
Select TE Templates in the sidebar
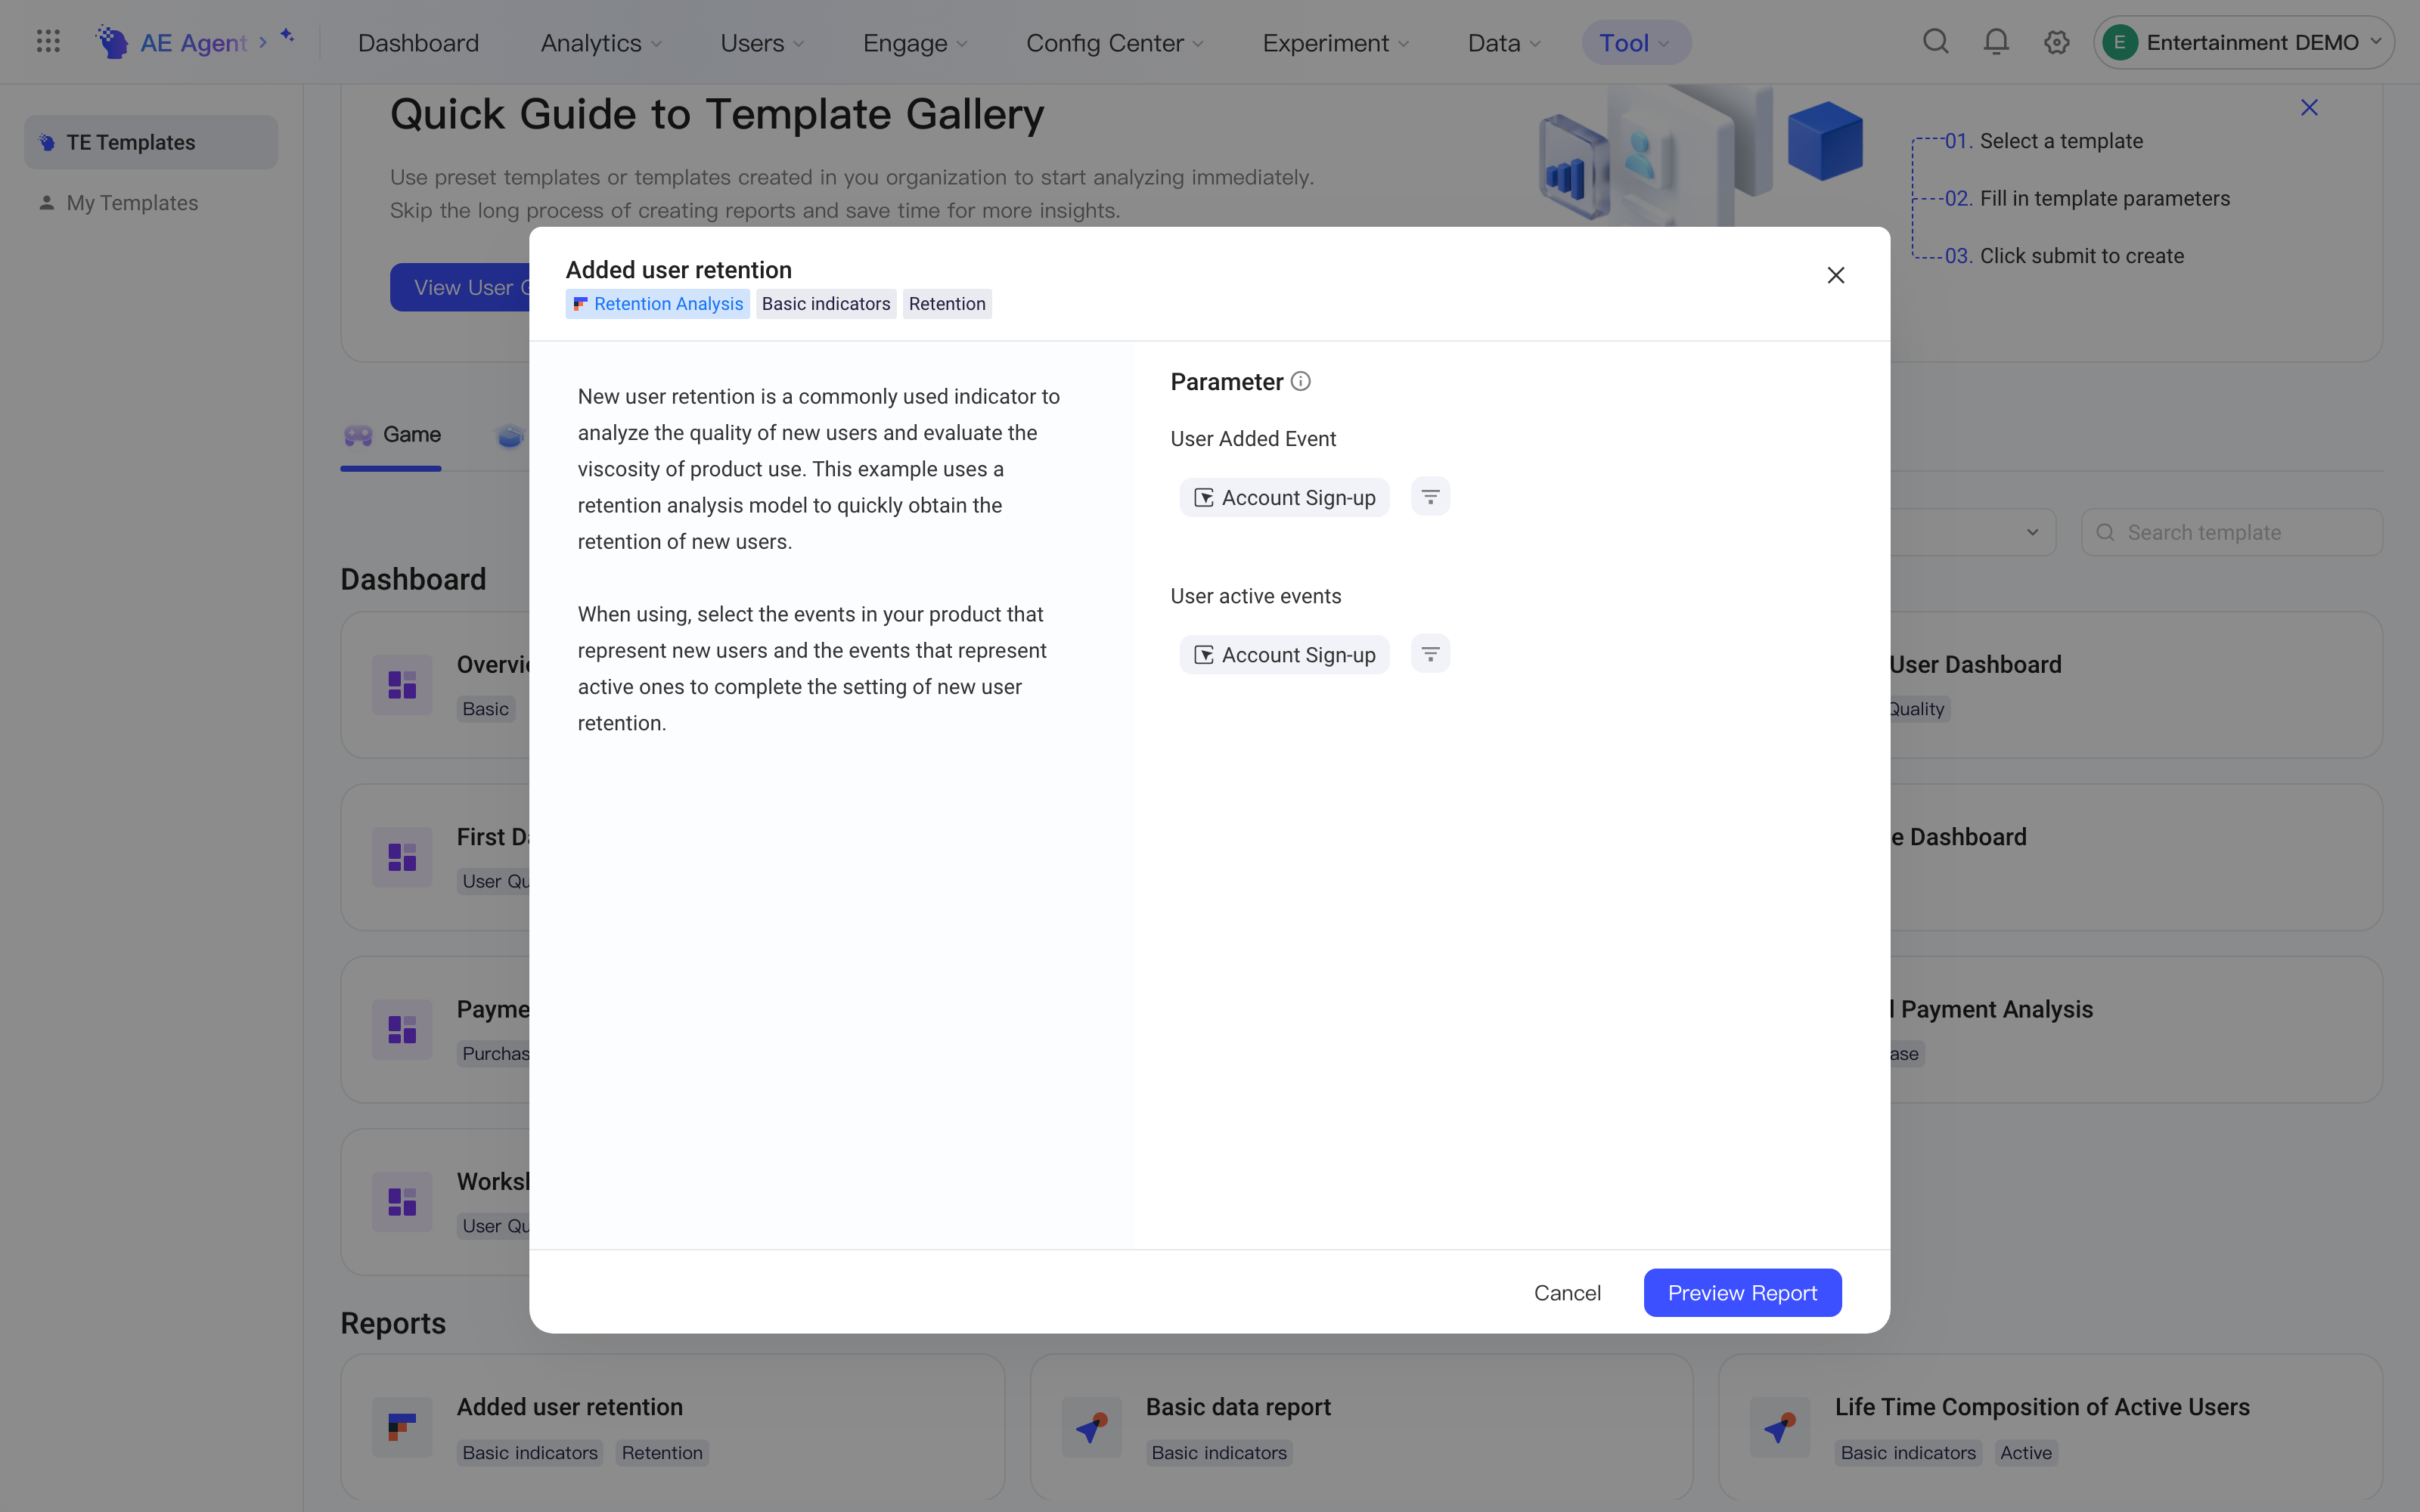(151, 142)
